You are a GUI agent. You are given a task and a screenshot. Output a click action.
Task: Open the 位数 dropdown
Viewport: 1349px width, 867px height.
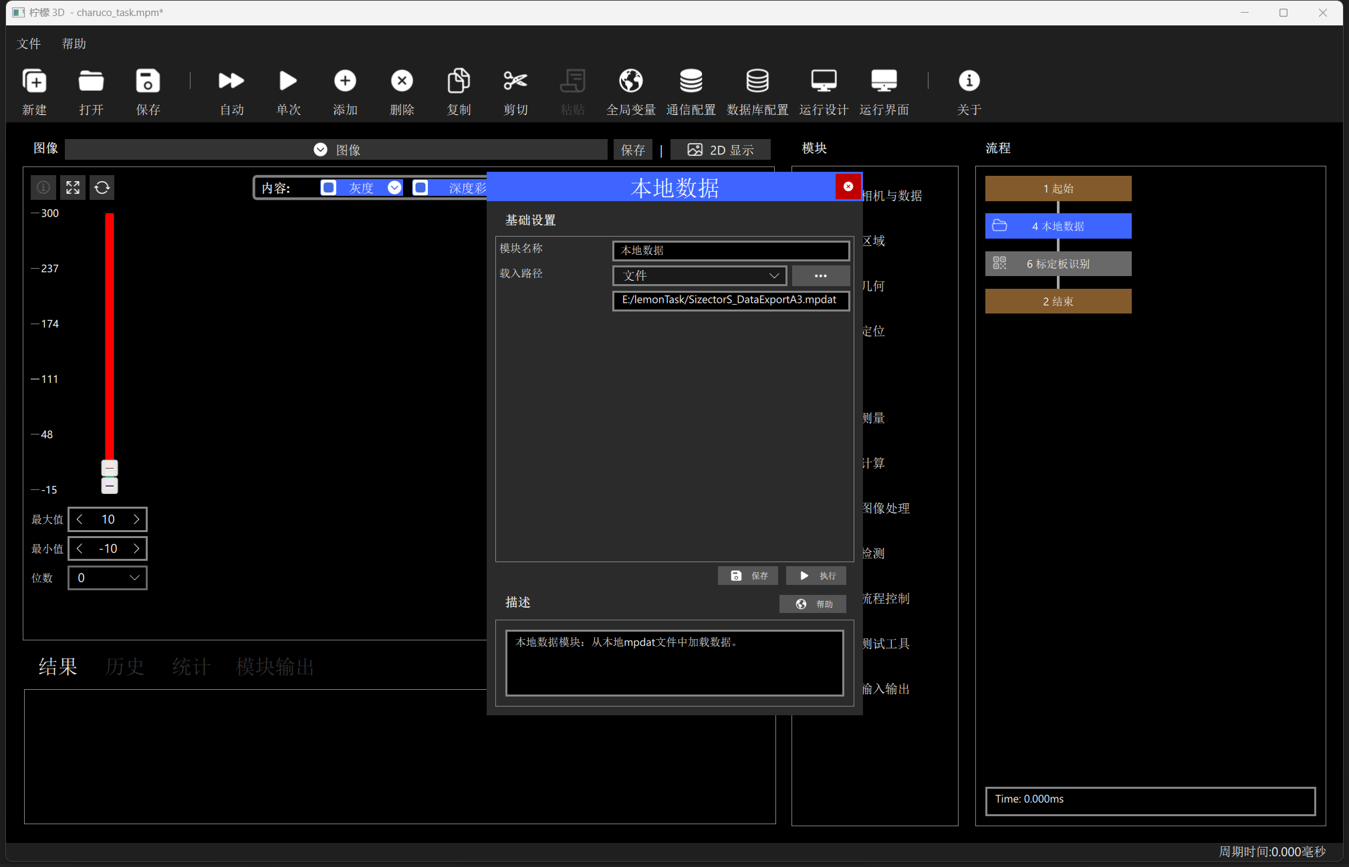(108, 578)
